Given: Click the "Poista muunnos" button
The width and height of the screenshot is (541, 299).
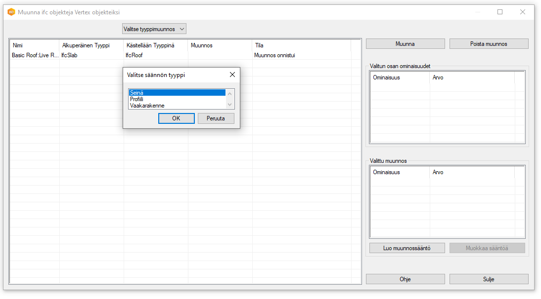Looking at the screenshot, I should point(489,44).
